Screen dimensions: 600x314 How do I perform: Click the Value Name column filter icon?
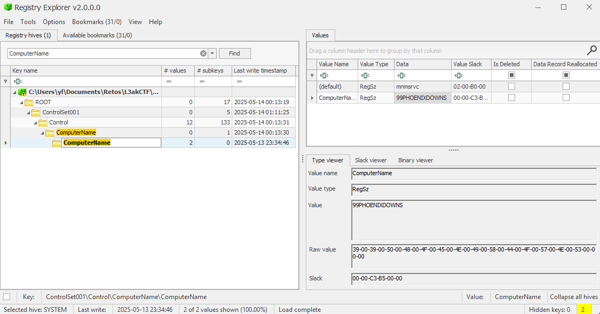click(324, 75)
